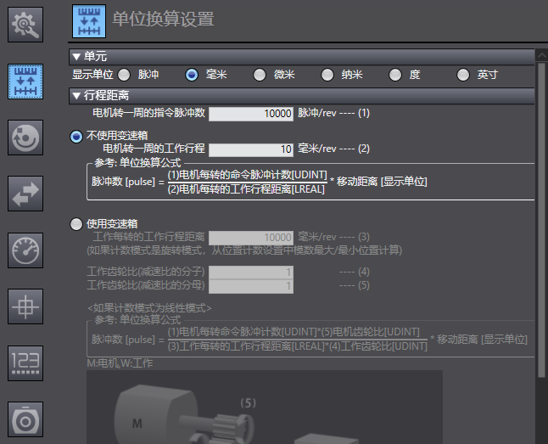Click 参考: 单位换算公式 heading under 不使用变速箱

(x=137, y=163)
